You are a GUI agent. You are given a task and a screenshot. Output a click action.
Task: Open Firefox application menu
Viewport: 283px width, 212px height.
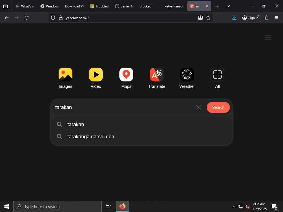click(276, 18)
